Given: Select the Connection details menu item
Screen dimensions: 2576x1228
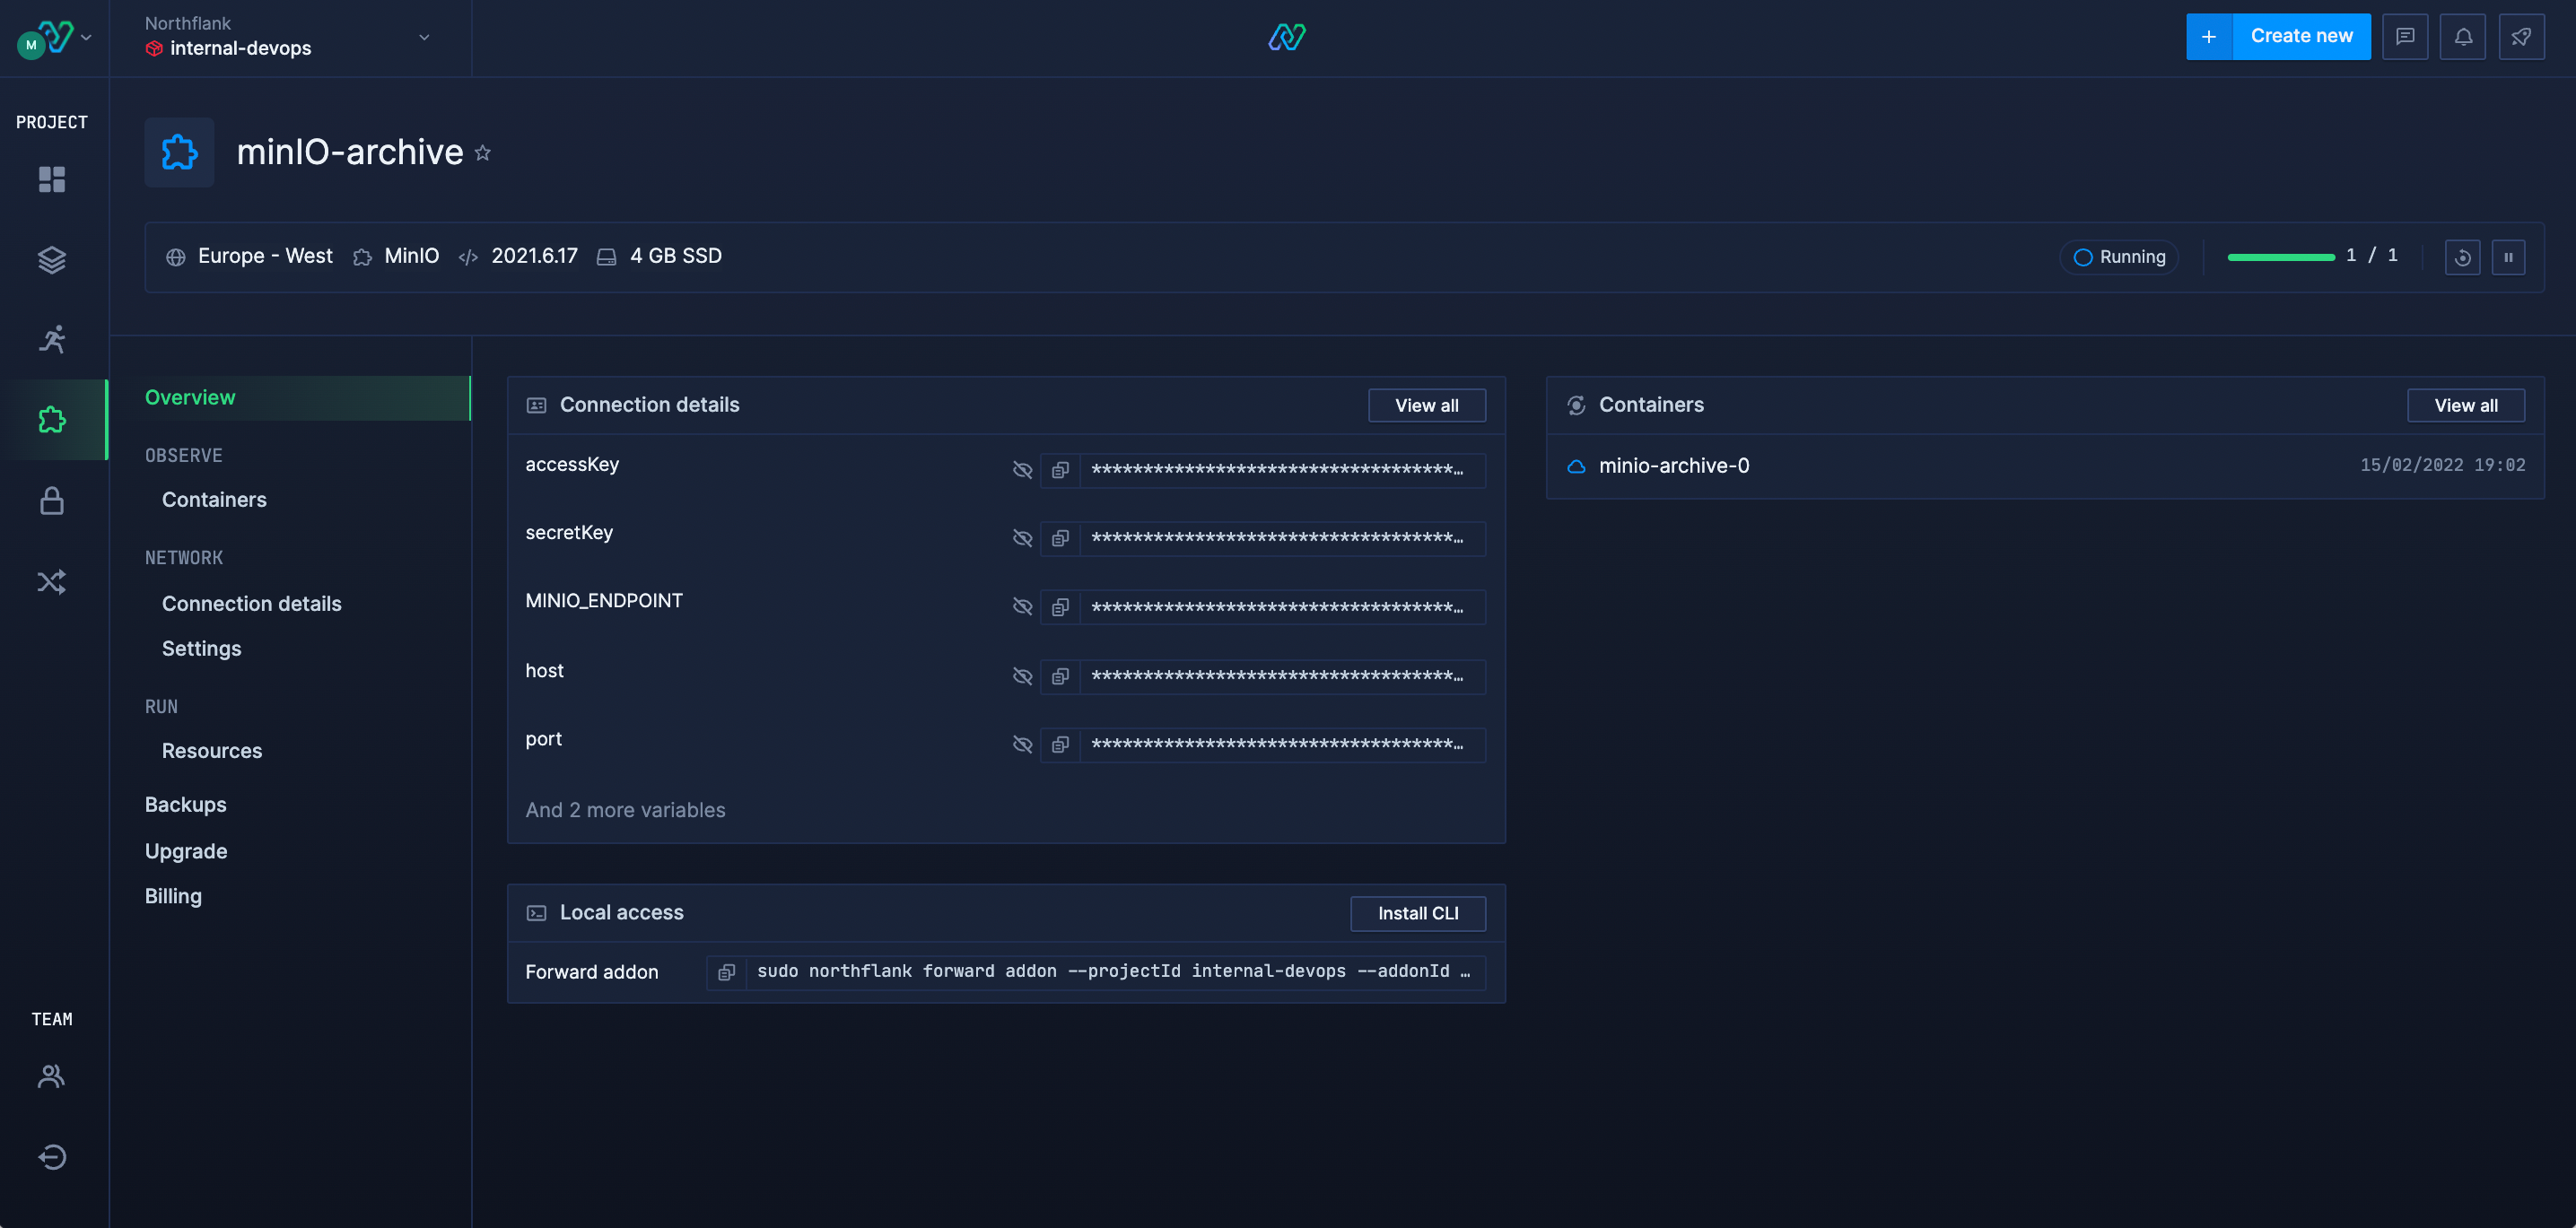Looking at the screenshot, I should (x=251, y=603).
